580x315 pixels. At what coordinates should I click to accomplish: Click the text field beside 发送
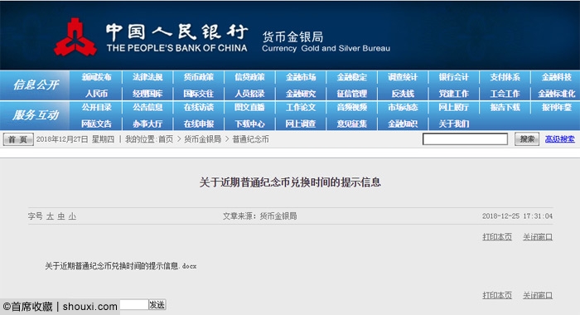tap(134, 304)
